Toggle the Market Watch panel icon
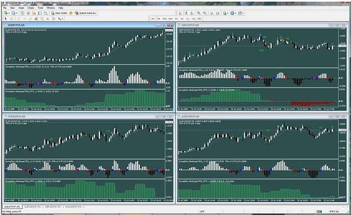The height and width of the screenshot is (215, 351). pos(22,13)
